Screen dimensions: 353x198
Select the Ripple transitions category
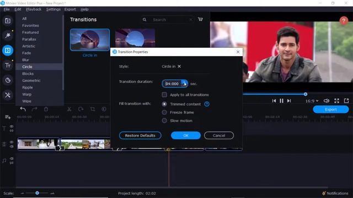[28, 87]
